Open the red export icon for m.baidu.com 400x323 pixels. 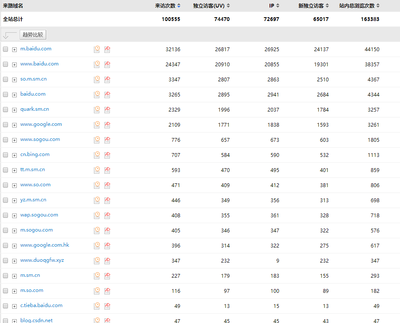[x=107, y=49]
